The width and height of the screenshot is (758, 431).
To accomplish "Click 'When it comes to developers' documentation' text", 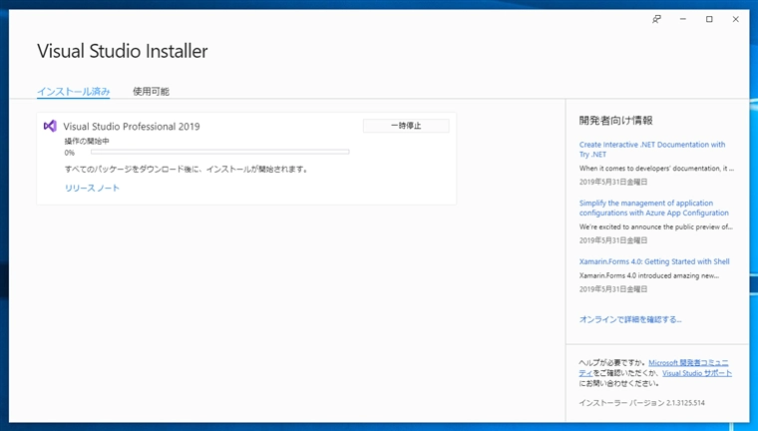I will pyautogui.click(x=656, y=169).
